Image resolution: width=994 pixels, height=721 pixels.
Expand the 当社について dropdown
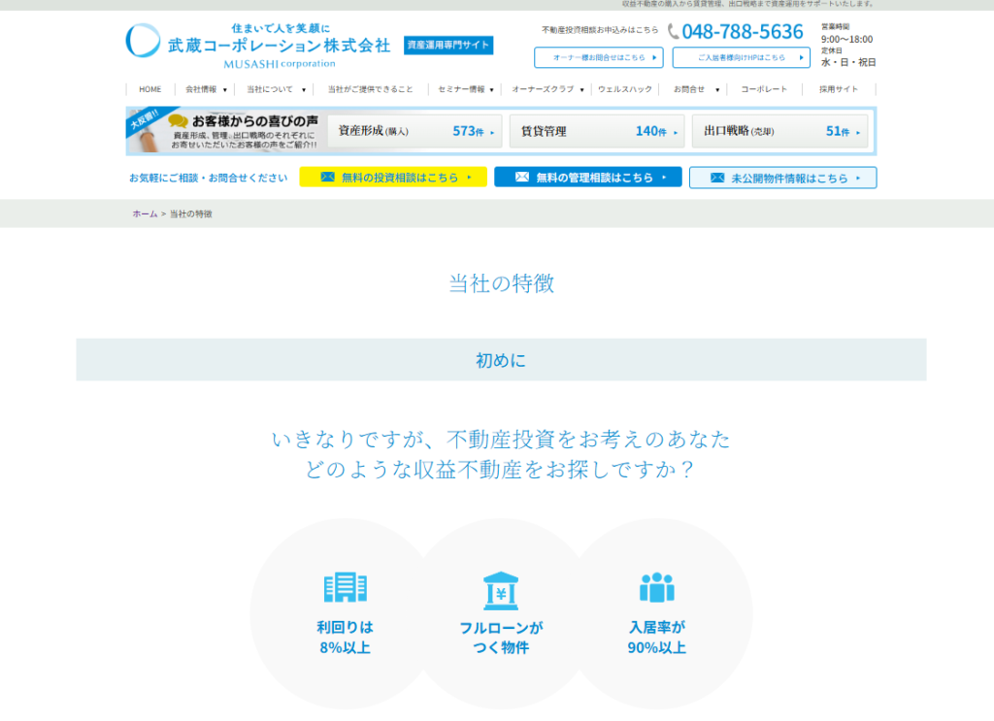tap(268, 88)
